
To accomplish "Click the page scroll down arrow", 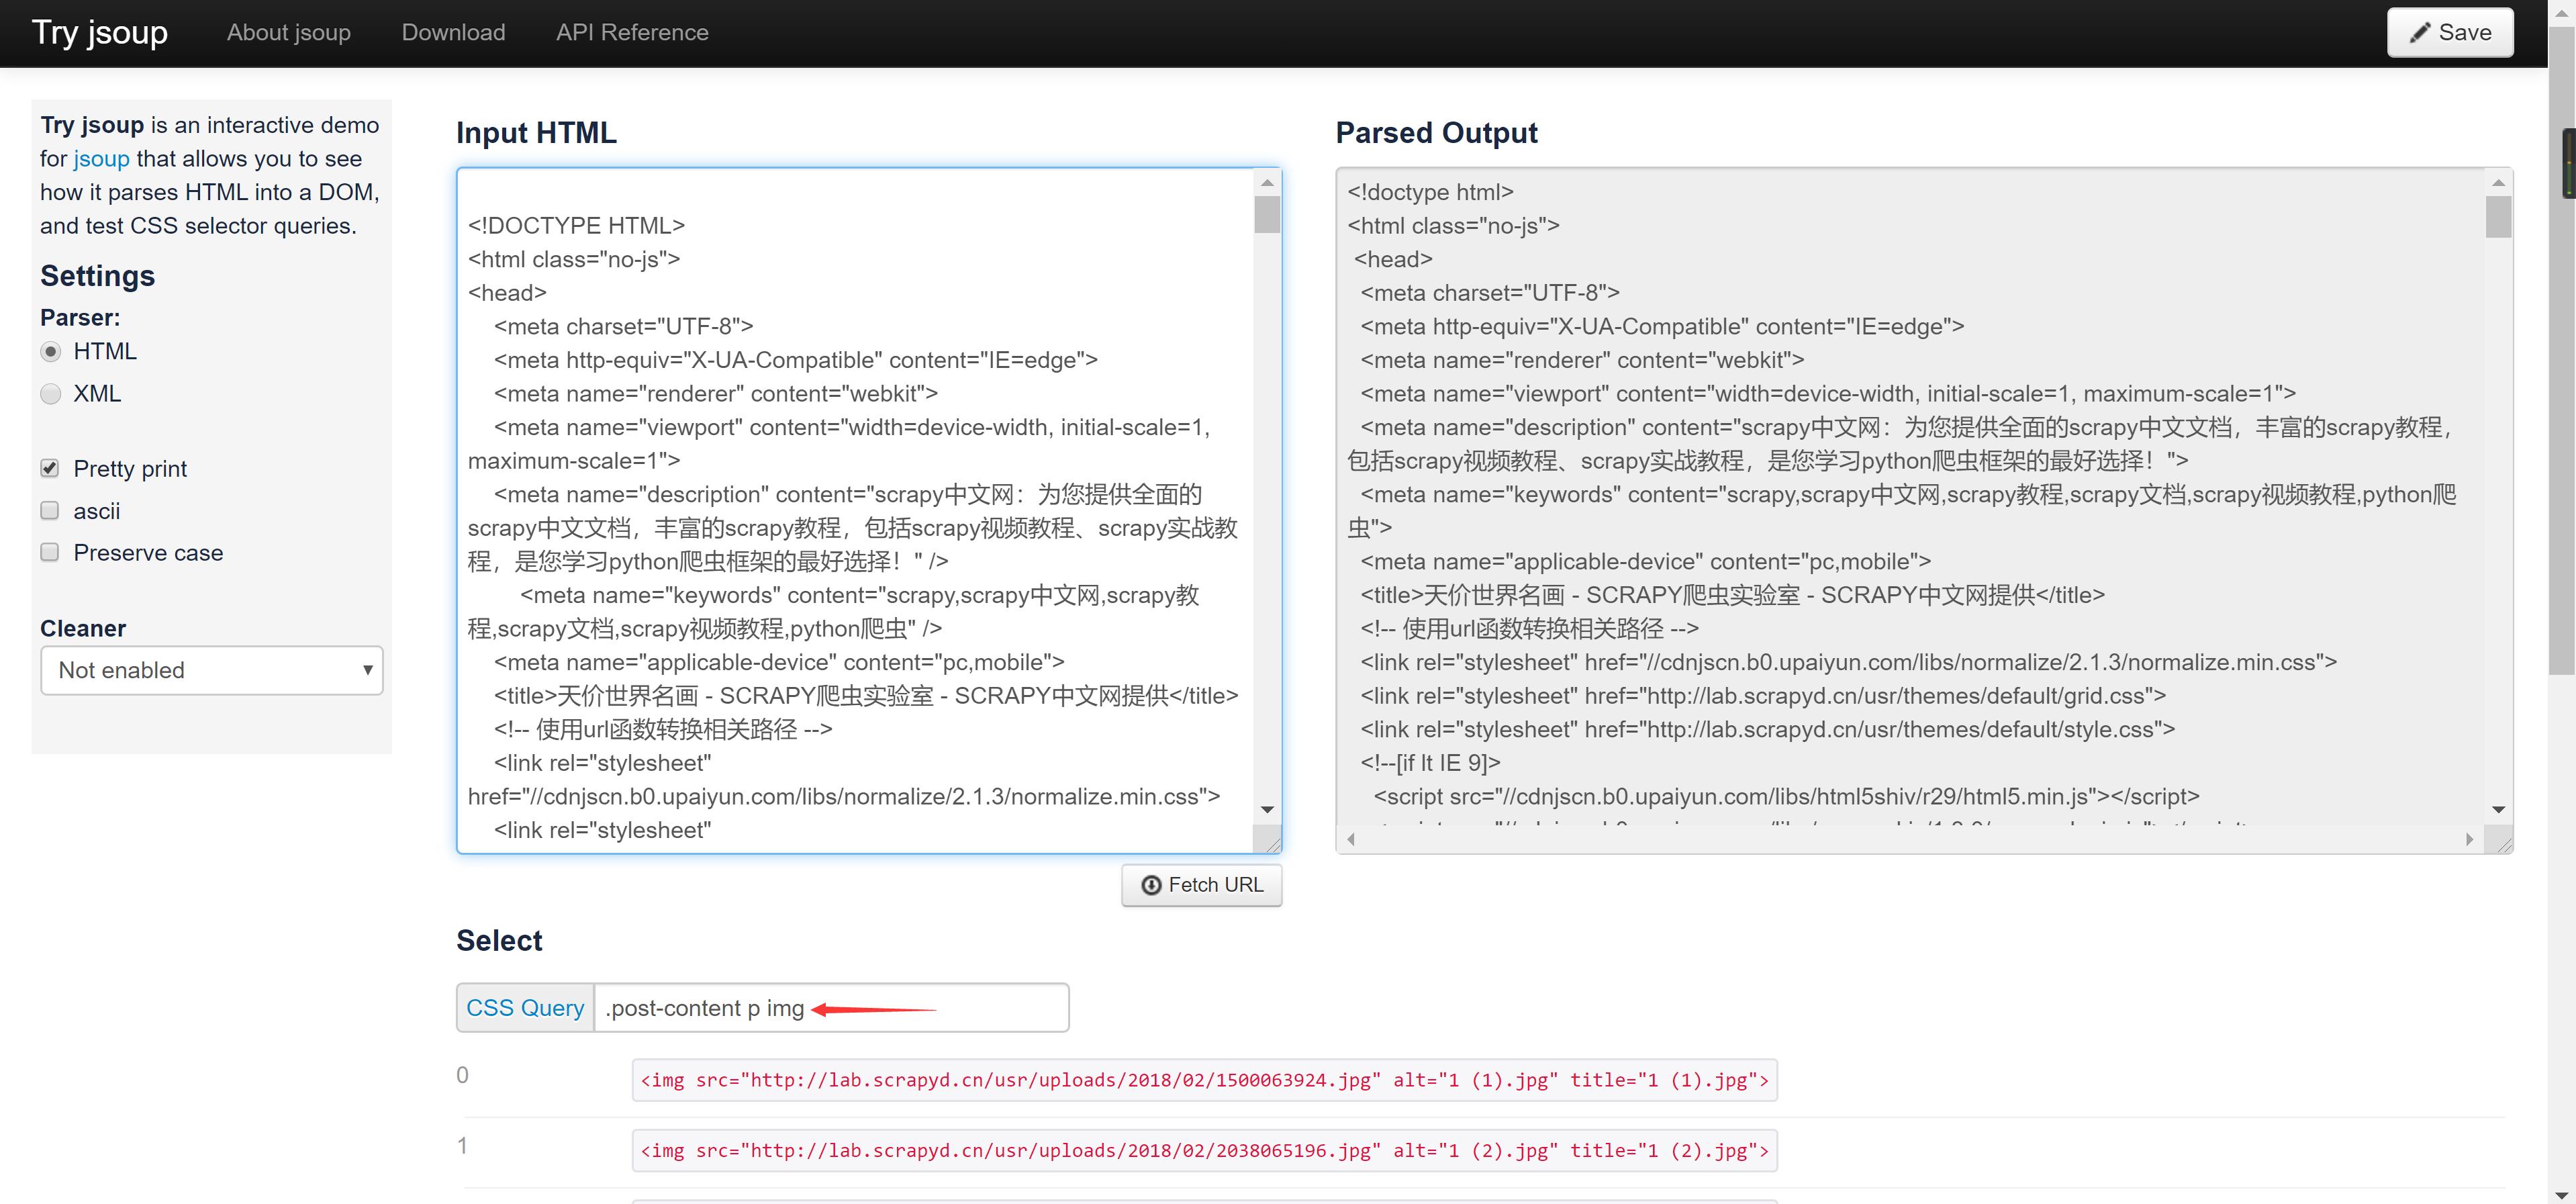I will (2562, 1195).
